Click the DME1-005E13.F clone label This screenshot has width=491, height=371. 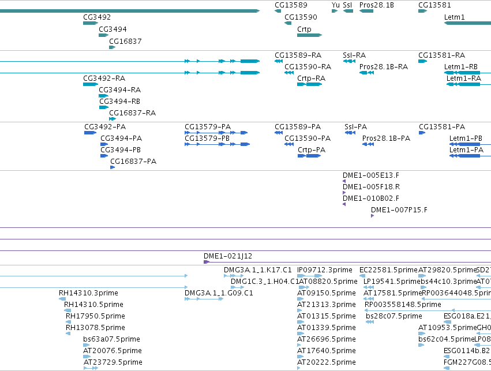[x=371, y=175]
